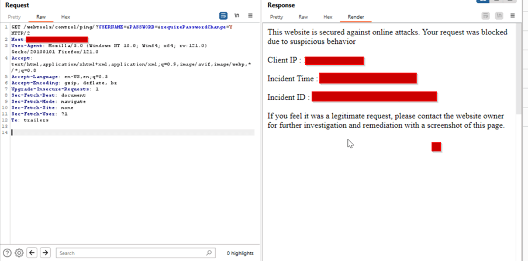Image resolution: width=528 pixels, height=261 pixels.
Task: Go to previous search match arrow
Action: (32, 253)
